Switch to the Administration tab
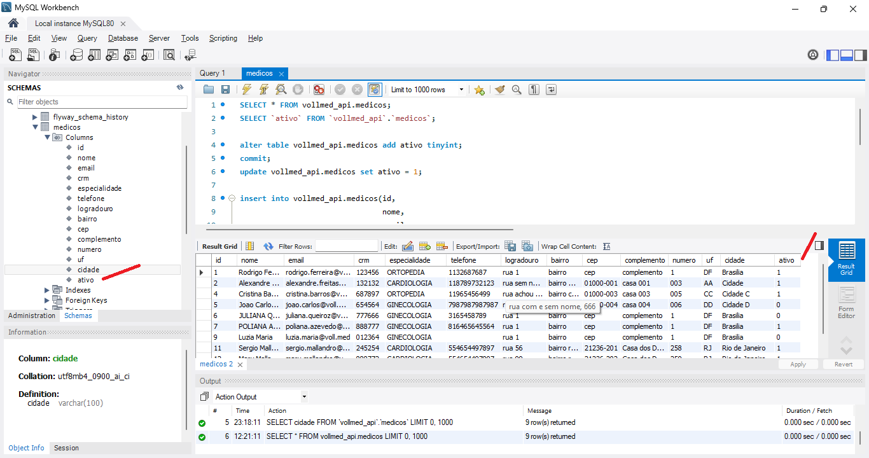 point(32,316)
